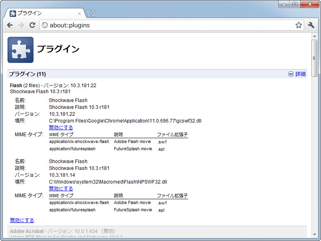Click 無効にする at the bottom to disable Flash

coord(22,220)
